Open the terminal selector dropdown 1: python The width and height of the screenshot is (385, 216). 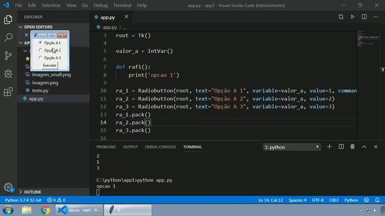pos(292,147)
